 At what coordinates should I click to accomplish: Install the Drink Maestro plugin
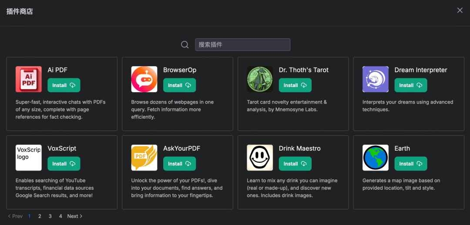(295, 164)
